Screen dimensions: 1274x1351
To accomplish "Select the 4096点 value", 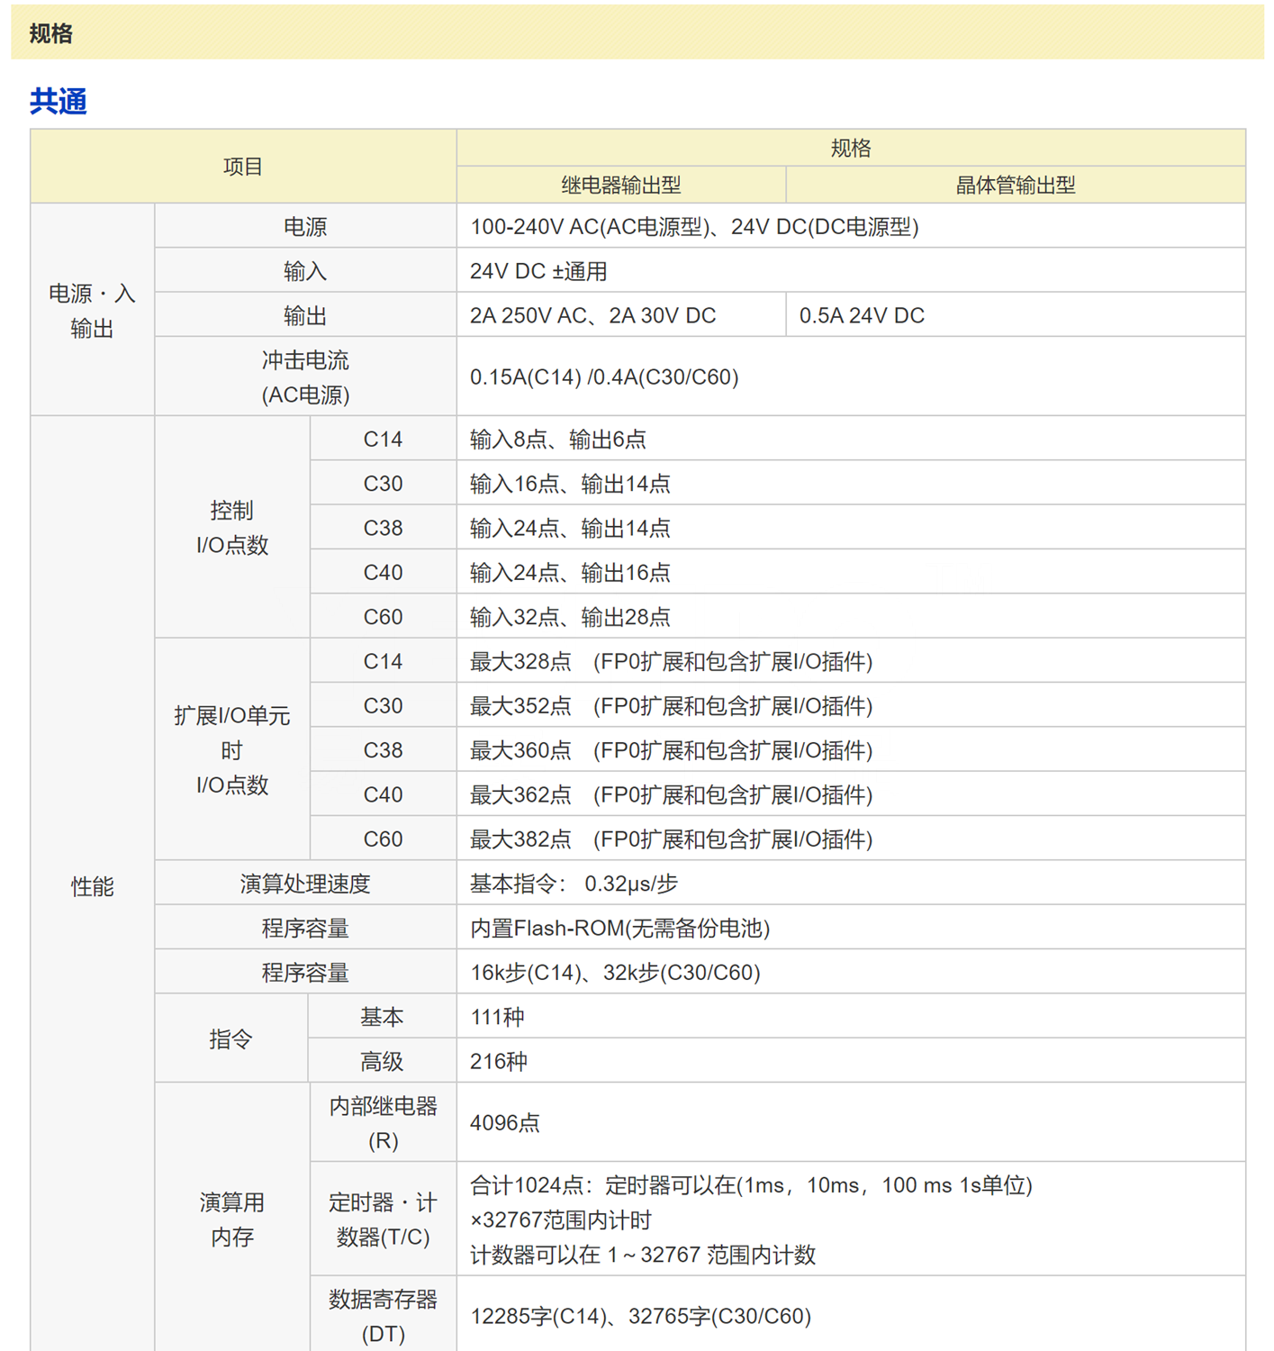I will point(851,1122).
